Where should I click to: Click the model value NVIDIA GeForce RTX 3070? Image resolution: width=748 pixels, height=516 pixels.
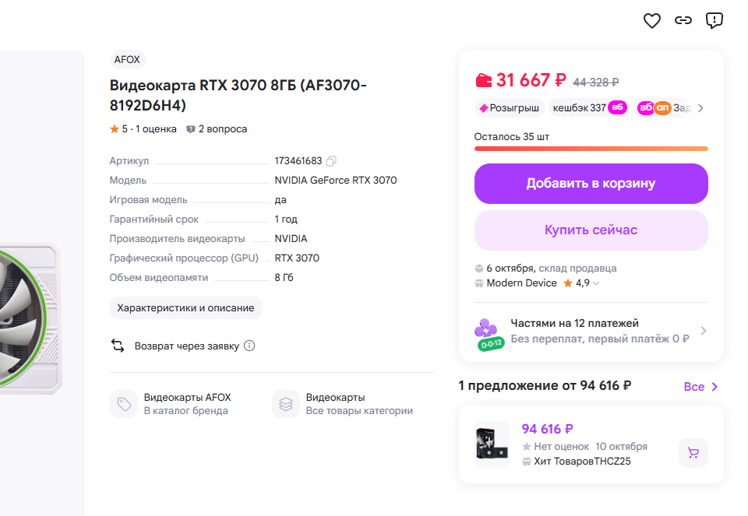pyautogui.click(x=336, y=180)
